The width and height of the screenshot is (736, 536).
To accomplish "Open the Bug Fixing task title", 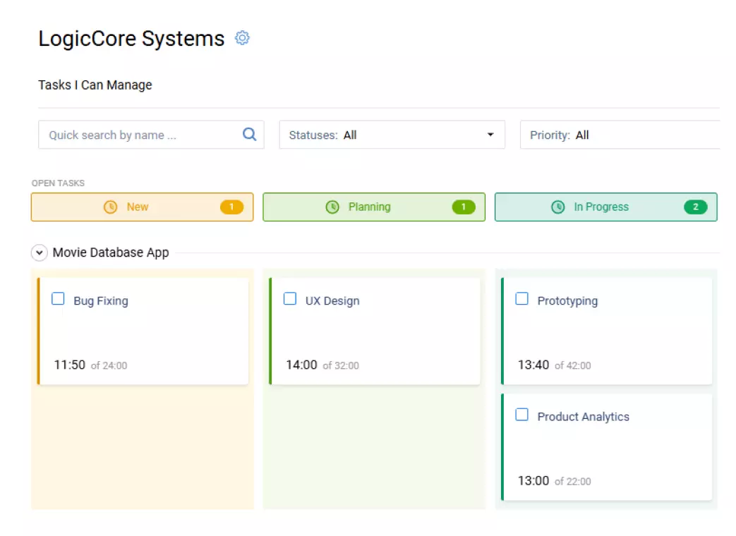I will [101, 301].
